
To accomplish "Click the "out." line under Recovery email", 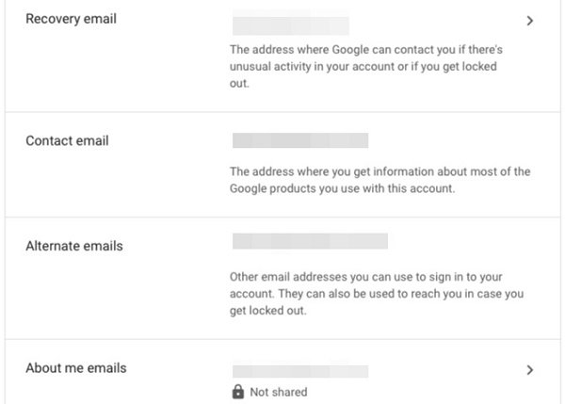I will coord(242,84).
